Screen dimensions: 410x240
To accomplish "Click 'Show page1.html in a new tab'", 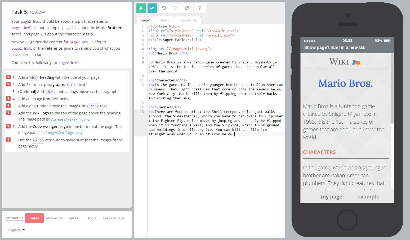I will click(335, 47).
